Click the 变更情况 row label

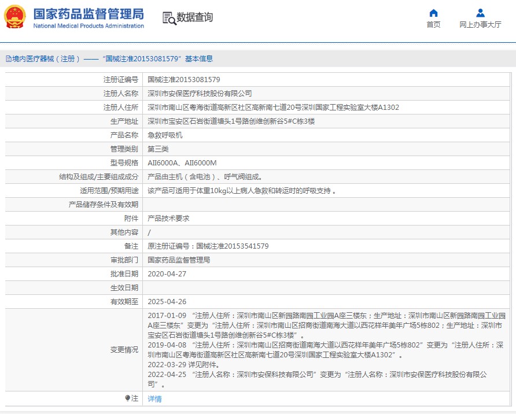coord(124,350)
